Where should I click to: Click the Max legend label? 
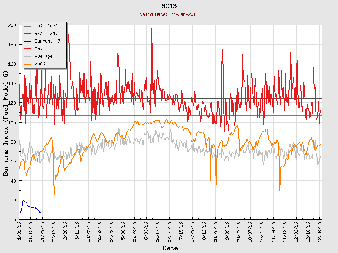38,48
